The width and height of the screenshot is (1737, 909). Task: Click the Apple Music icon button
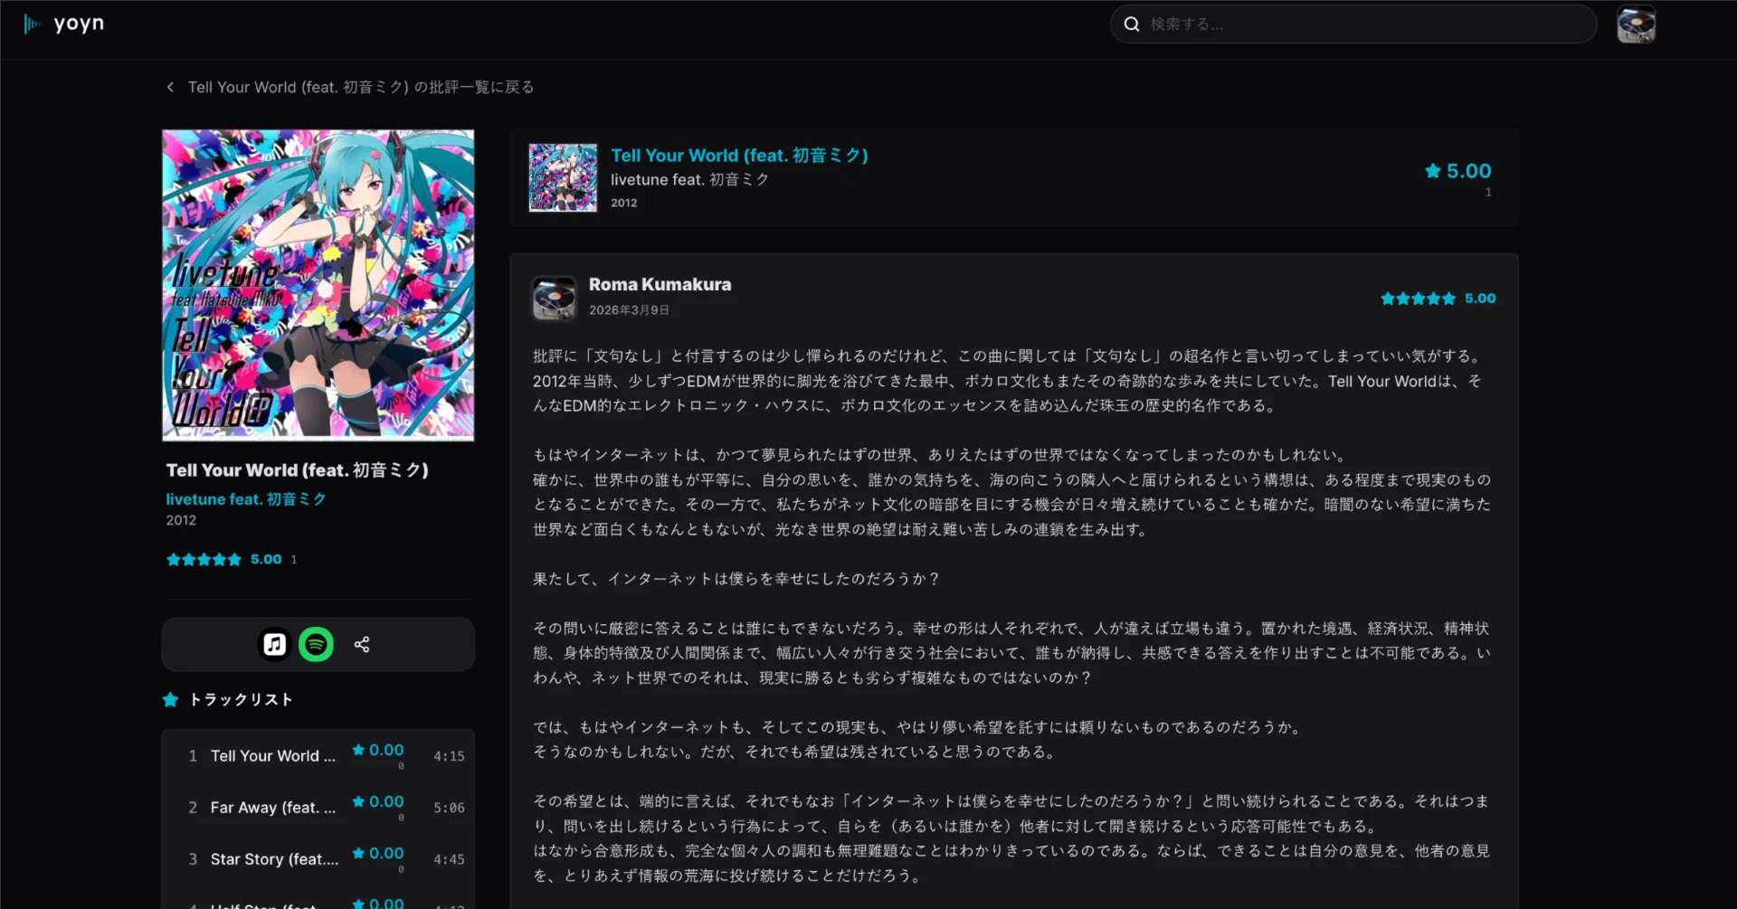point(274,644)
